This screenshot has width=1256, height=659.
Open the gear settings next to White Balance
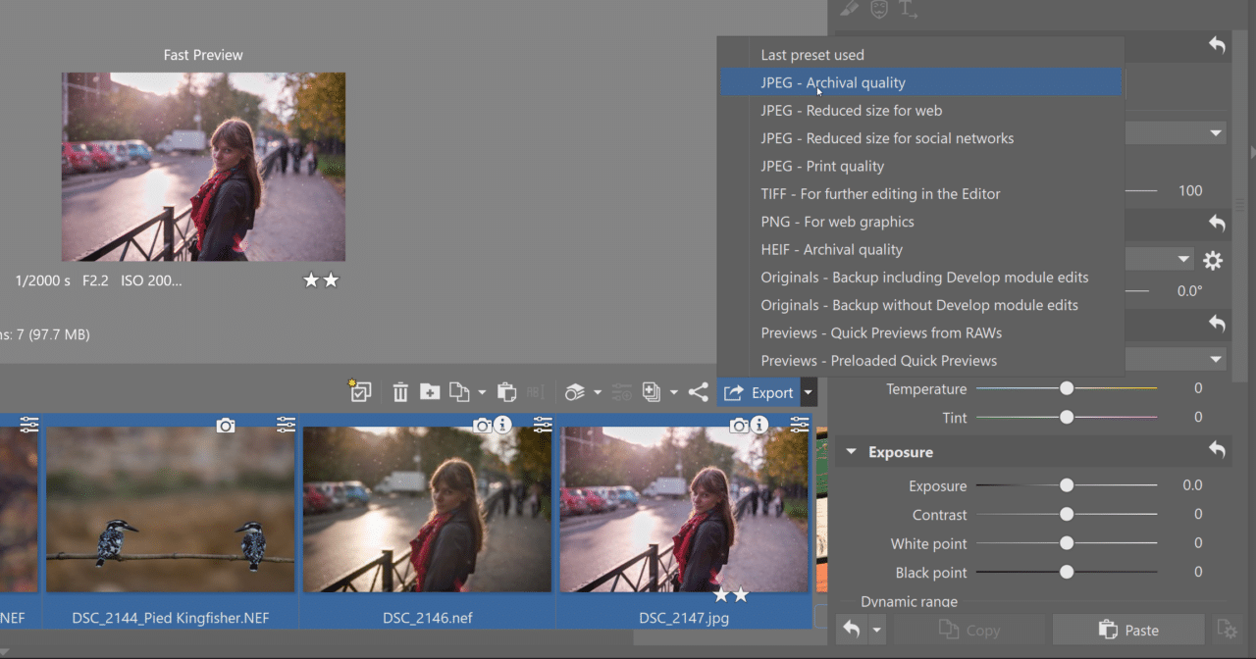click(1213, 261)
